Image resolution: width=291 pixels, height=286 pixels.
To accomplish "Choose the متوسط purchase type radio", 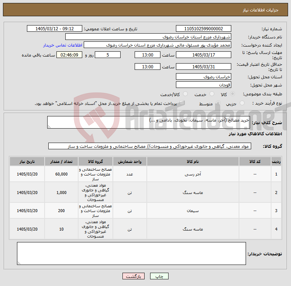I will click(218, 103).
